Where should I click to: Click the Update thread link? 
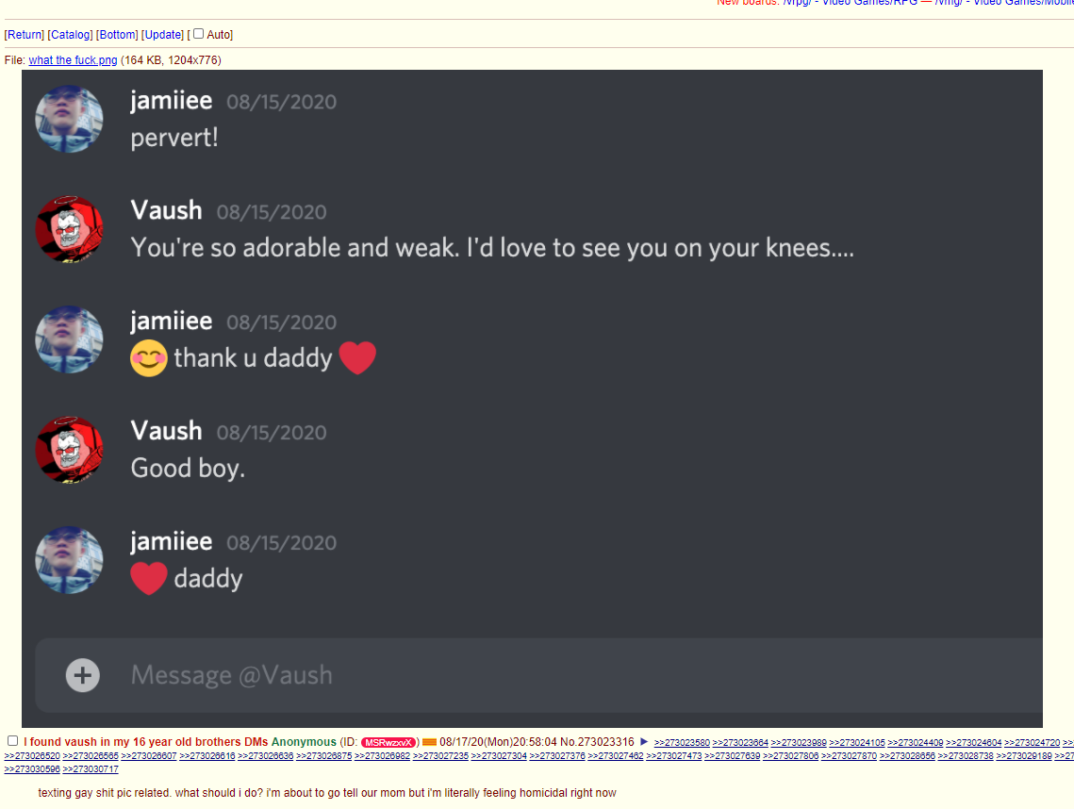tap(162, 34)
